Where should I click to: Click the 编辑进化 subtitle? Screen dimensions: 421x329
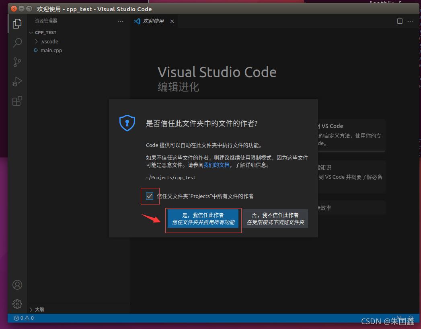178,87
